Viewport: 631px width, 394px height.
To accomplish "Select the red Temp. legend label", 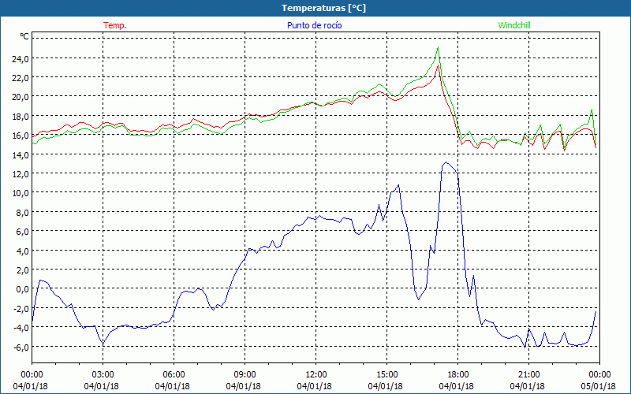I will [115, 25].
